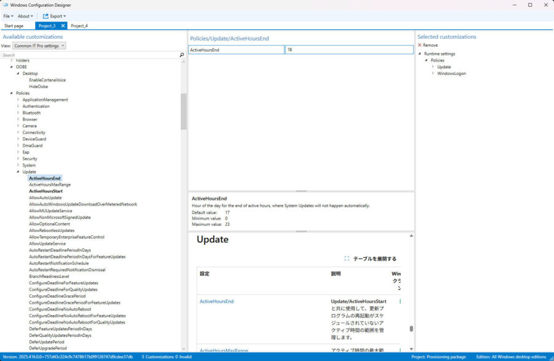The width and height of the screenshot is (554, 361).
Task: Open the About menu
Action: click(25, 16)
